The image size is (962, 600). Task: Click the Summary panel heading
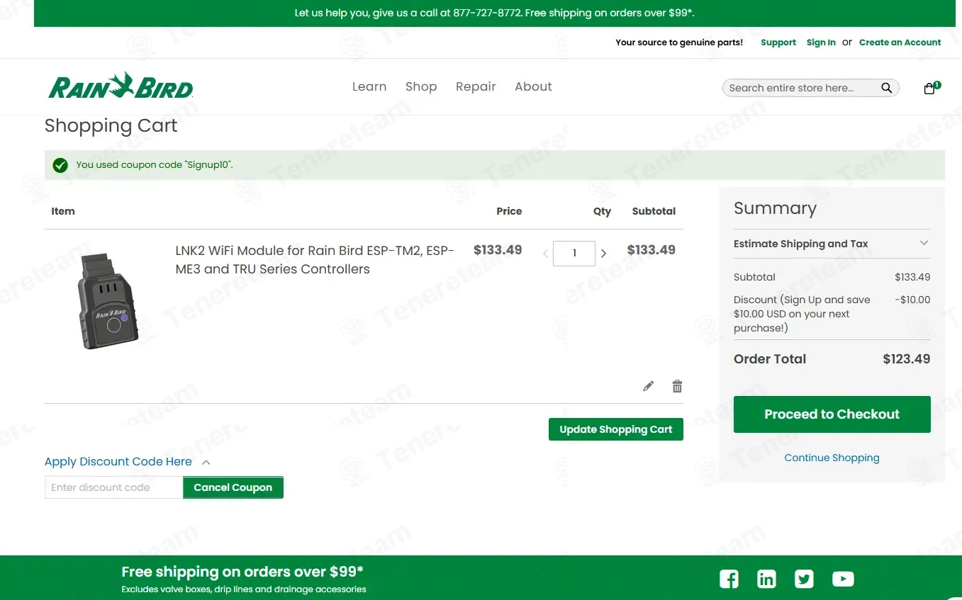(x=775, y=208)
